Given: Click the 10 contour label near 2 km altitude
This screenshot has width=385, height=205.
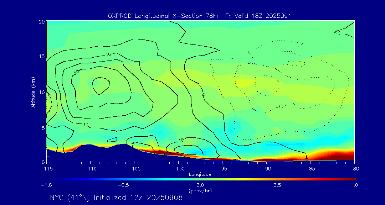Looking at the screenshot, I should coord(181,140).
